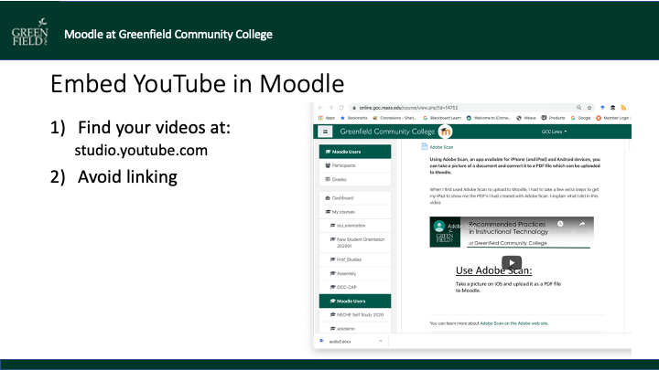Click the orange RSS feed extension icon
Screen dimensions: 659x370
623,108
